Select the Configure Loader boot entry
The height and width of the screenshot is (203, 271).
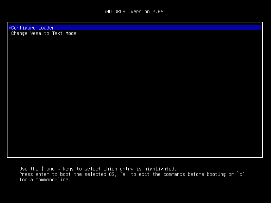pos(33,28)
